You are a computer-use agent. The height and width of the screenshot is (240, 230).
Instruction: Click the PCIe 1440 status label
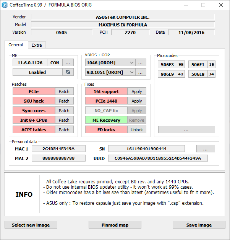[x=106, y=101]
